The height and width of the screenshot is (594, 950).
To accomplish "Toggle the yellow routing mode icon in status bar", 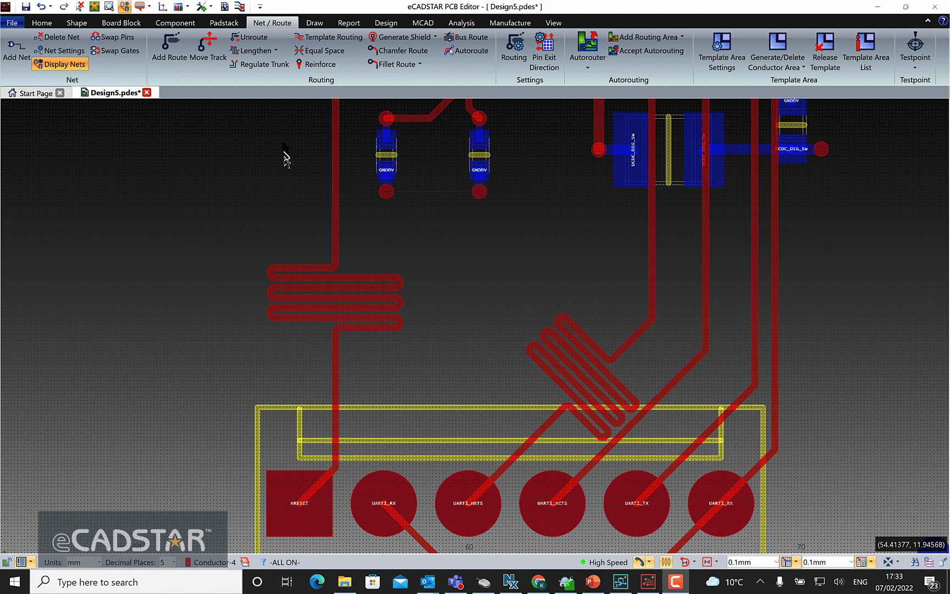I will [x=639, y=562].
